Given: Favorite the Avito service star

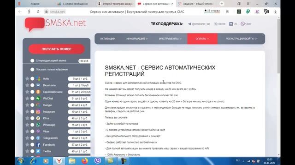Looking at the screenshot, I should click(27, 78).
